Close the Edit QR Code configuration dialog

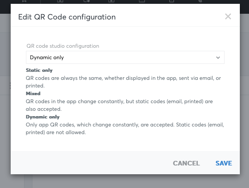(x=228, y=16)
